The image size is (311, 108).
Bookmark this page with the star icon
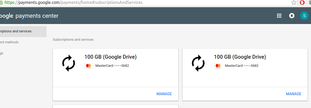click(x=294, y=3)
